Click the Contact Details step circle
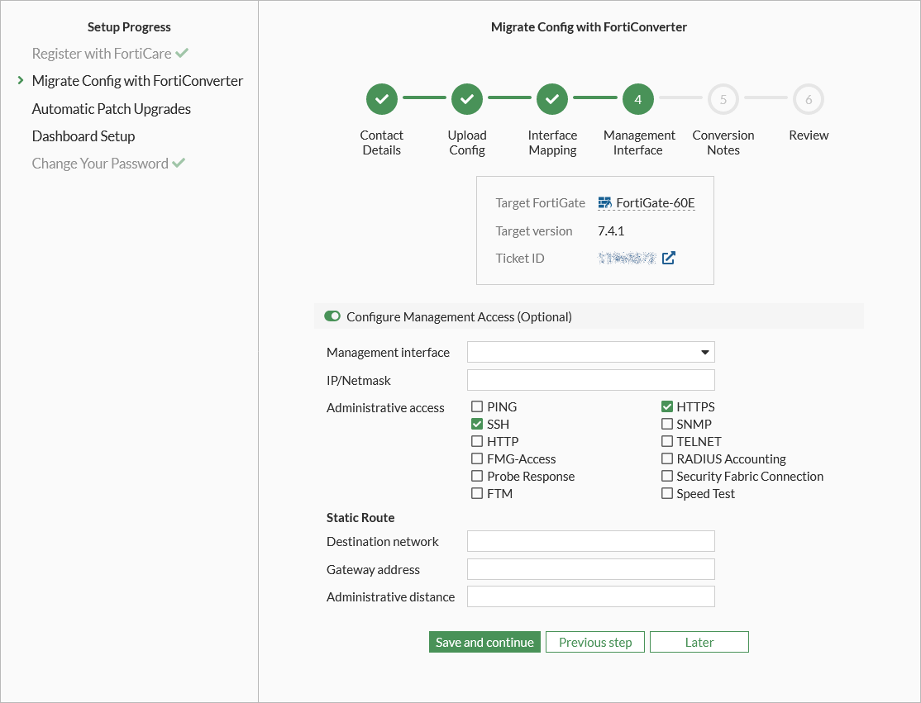Viewport: 921px width, 703px height. coord(382,99)
